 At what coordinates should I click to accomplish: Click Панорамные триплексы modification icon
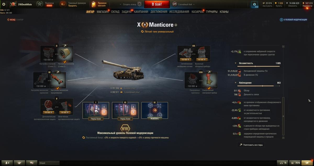tap(192, 80)
